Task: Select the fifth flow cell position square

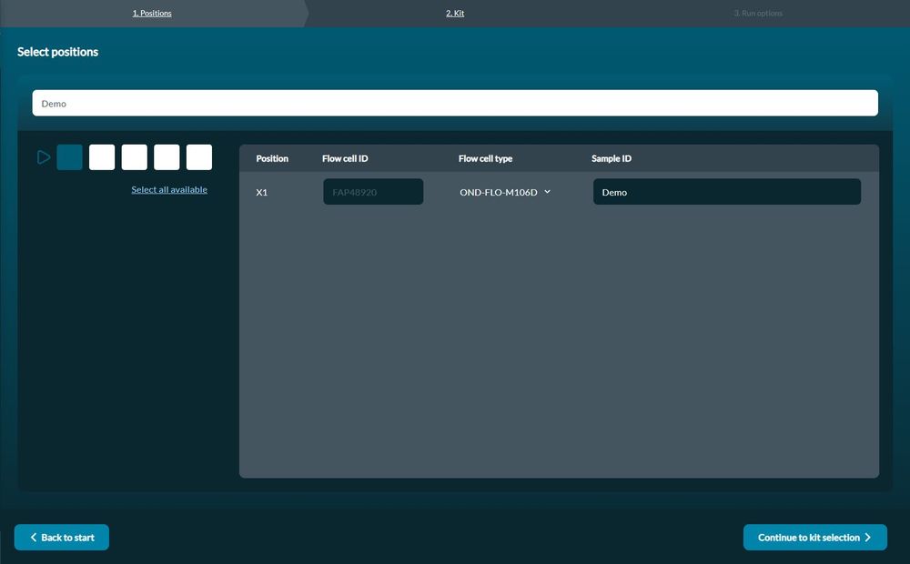Action: click(199, 157)
